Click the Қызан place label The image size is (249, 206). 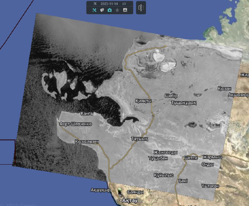click(225, 89)
